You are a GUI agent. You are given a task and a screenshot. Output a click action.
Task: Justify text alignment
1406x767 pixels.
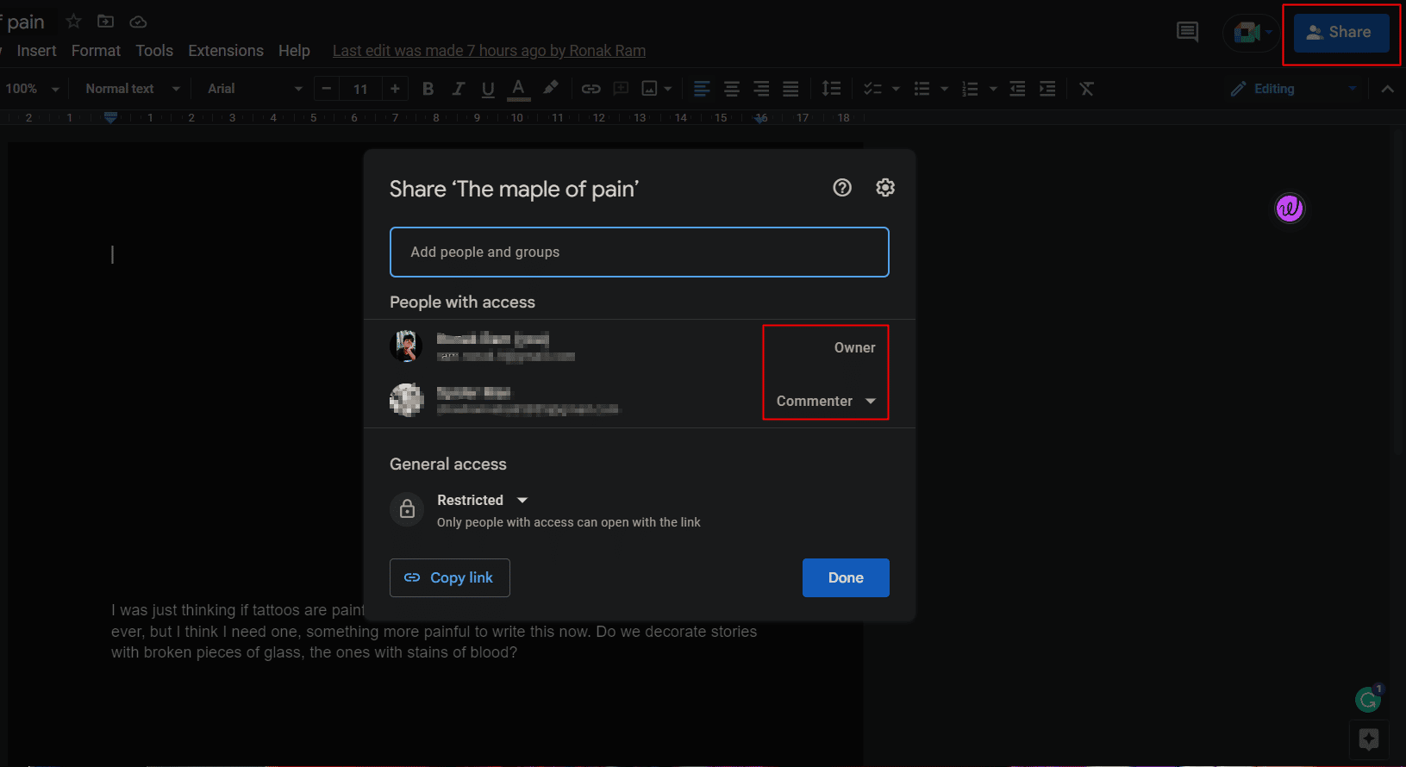coord(790,89)
